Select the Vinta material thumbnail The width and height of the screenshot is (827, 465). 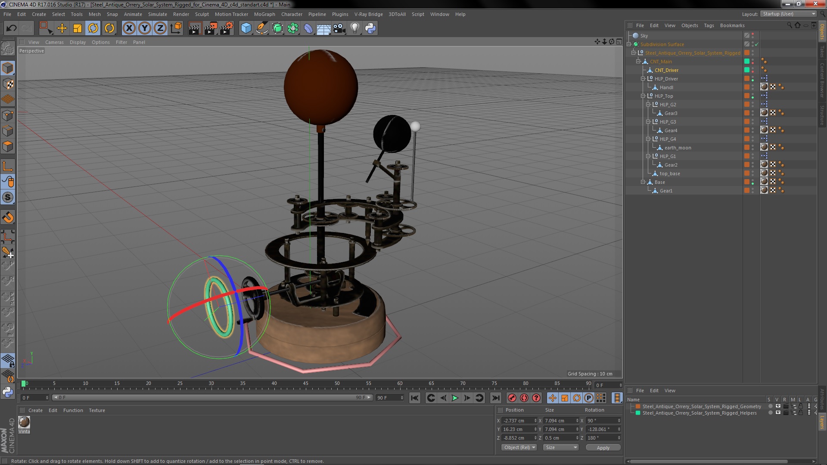coord(24,422)
